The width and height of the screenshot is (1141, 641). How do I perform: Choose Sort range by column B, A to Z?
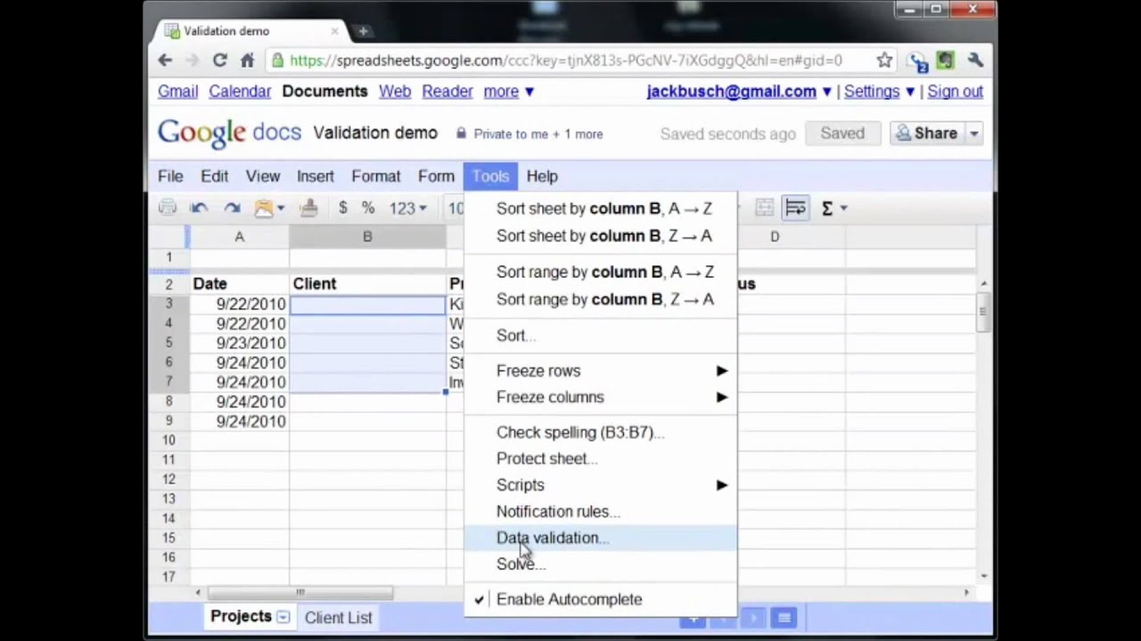click(x=602, y=272)
